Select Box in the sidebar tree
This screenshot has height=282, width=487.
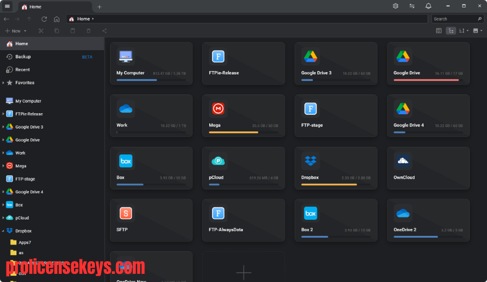(52, 205)
